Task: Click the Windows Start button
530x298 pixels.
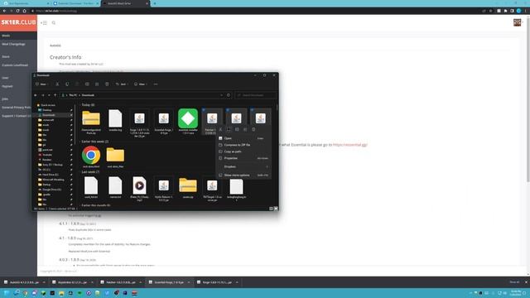Action: click(7, 293)
